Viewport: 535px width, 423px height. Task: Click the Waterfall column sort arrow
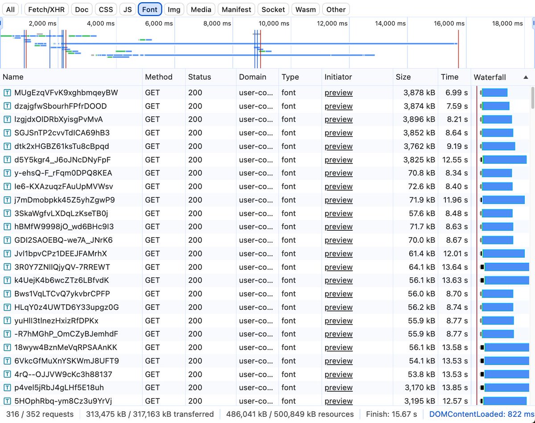(526, 77)
